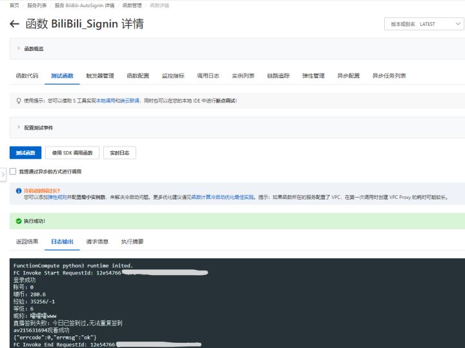
Task: Open the cold-start optimization best practices link
Action: (x=222, y=197)
